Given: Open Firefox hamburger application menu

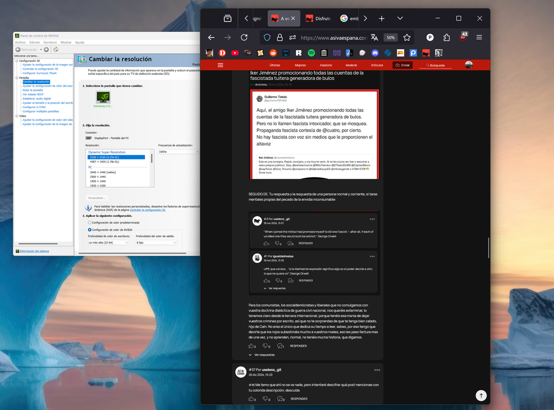Looking at the screenshot, I should tap(479, 37).
